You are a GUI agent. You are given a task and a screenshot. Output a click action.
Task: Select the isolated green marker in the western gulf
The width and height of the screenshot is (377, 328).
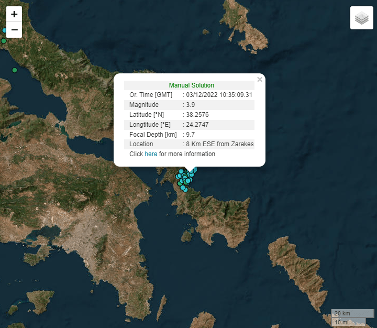pyautogui.click(x=15, y=70)
